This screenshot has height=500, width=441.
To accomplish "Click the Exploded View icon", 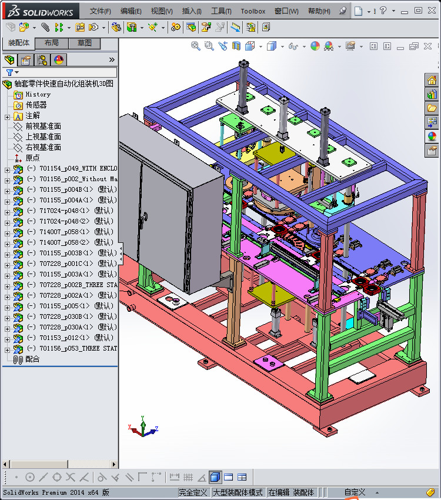I will point(206,28).
